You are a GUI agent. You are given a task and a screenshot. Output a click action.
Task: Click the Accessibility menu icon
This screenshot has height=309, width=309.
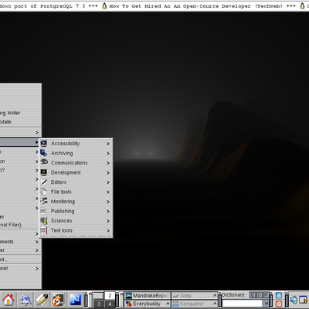(x=44, y=144)
